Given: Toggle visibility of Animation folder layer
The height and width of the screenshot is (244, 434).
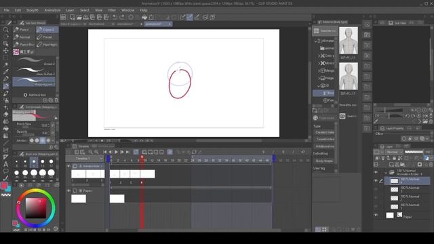Looking at the screenshot, I should click(376, 172).
